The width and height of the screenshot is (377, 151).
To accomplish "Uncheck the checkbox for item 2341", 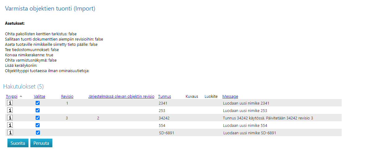I will click(x=38, y=103).
